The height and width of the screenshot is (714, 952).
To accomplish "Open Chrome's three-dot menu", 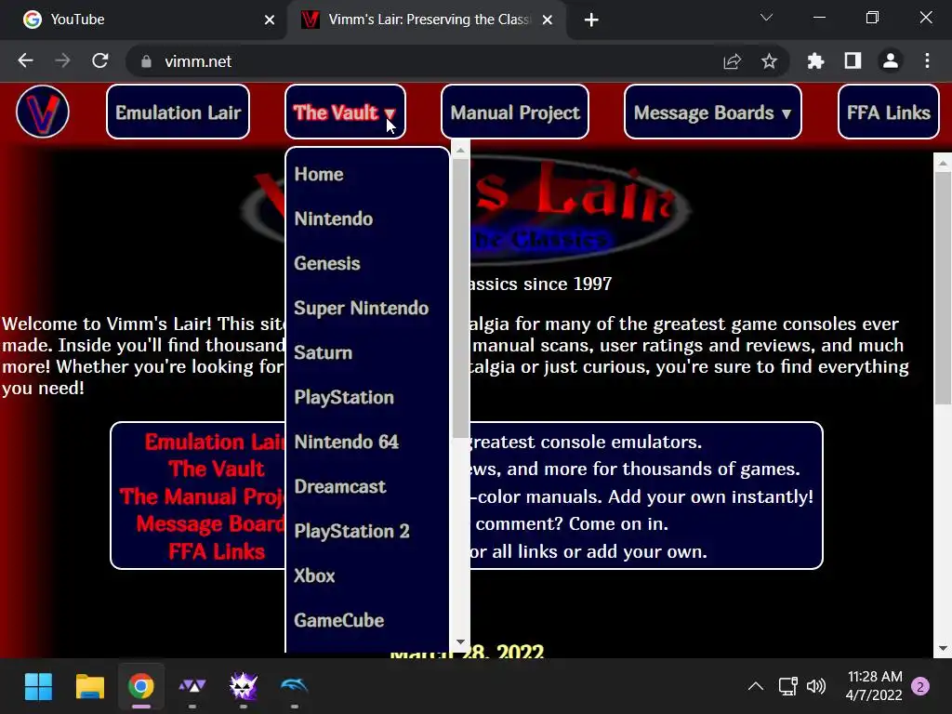I will (x=927, y=60).
